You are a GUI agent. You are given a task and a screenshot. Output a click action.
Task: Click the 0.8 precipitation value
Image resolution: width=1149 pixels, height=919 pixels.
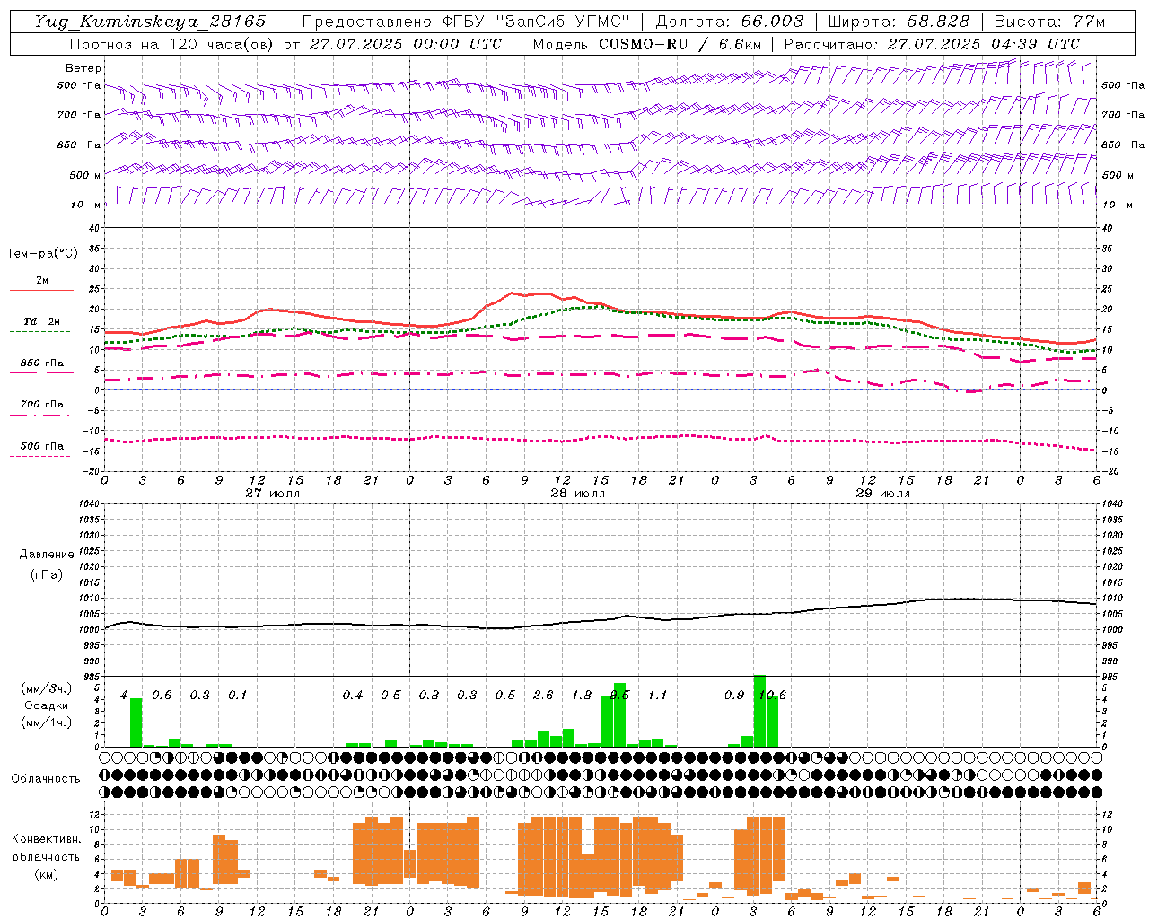[429, 695]
